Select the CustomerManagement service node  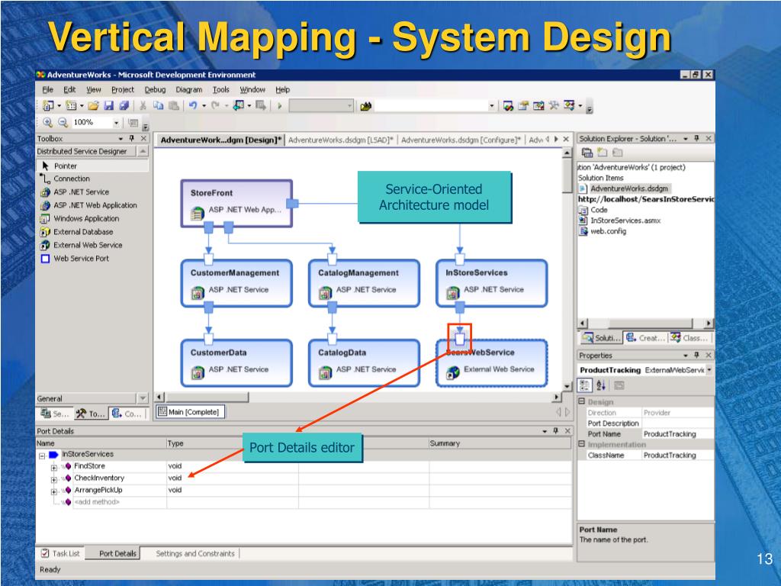coord(236,283)
